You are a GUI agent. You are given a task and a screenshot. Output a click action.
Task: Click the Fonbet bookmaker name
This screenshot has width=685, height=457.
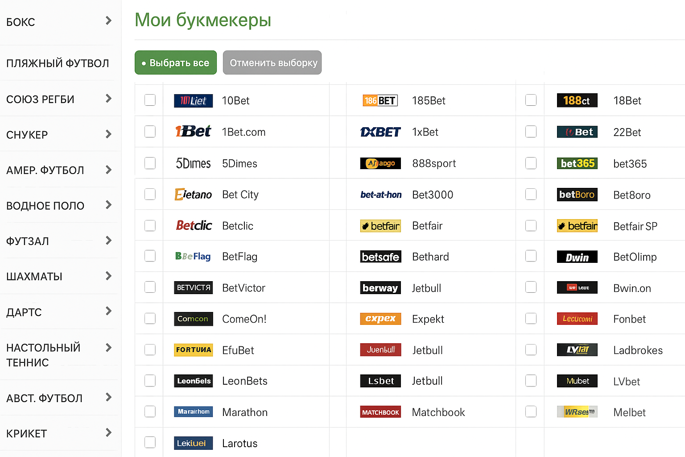click(x=629, y=319)
